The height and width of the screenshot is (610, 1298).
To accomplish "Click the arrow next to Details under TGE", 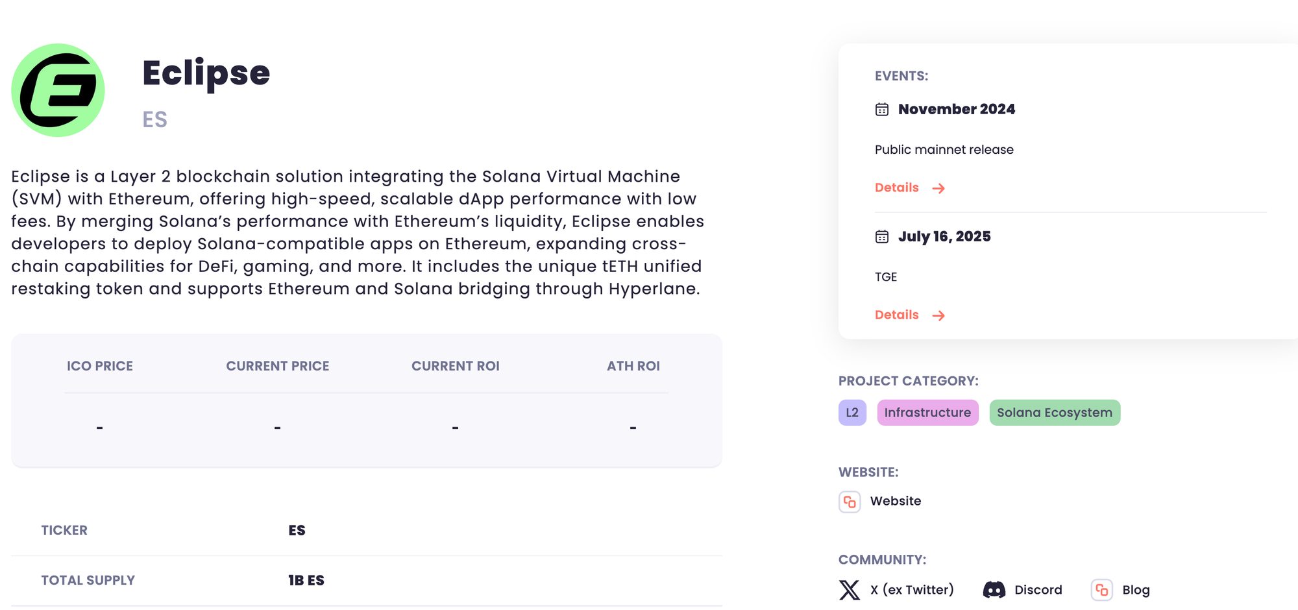I will point(938,315).
